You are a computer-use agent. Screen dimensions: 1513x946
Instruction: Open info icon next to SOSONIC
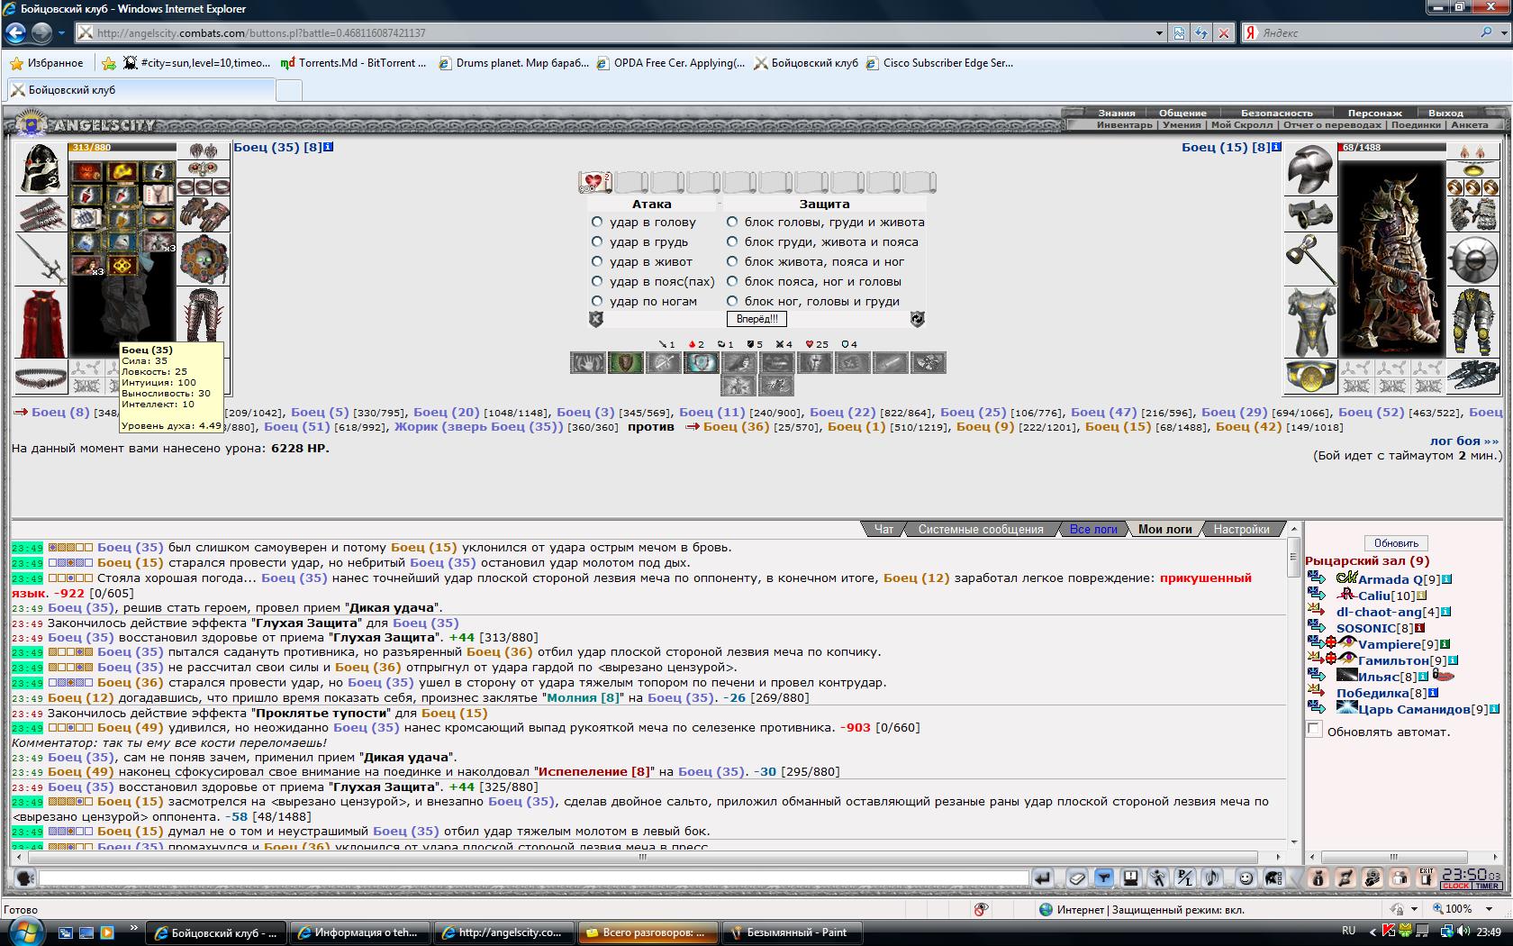(1419, 628)
